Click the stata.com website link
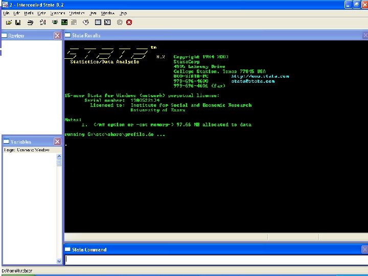368x276 pixels. pos(260,76)
